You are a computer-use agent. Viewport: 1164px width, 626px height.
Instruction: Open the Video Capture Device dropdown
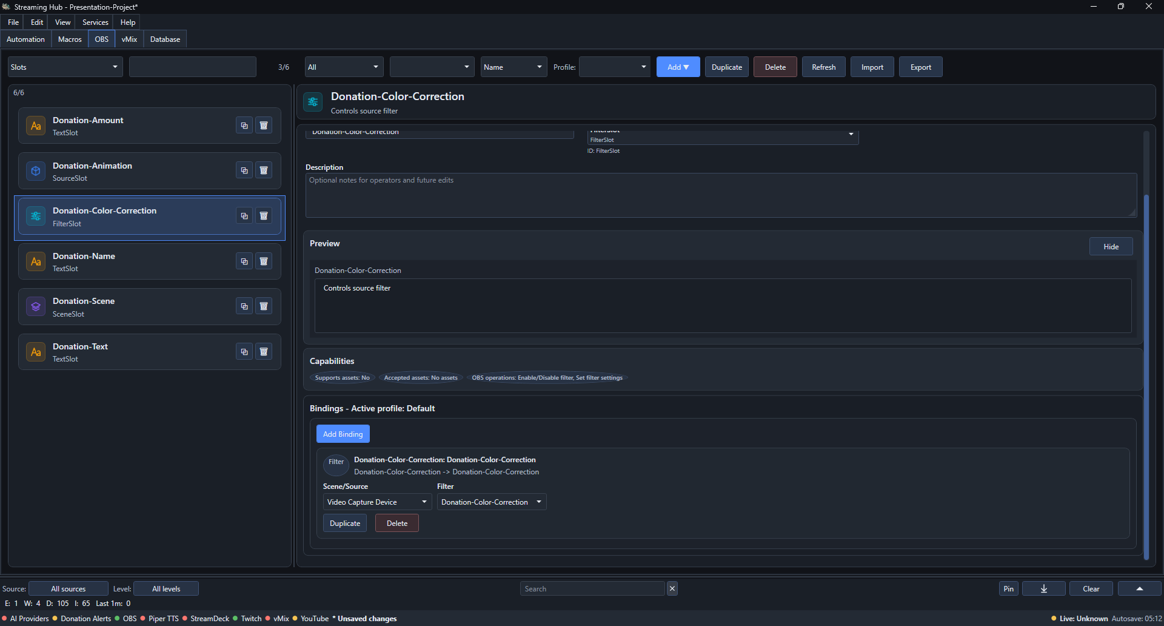point(377,502)
